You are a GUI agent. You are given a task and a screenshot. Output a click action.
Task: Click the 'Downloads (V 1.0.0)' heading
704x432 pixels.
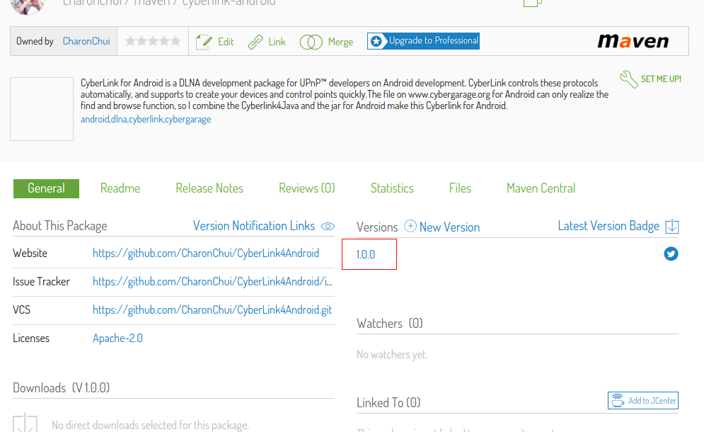click(x=61, y=388)
